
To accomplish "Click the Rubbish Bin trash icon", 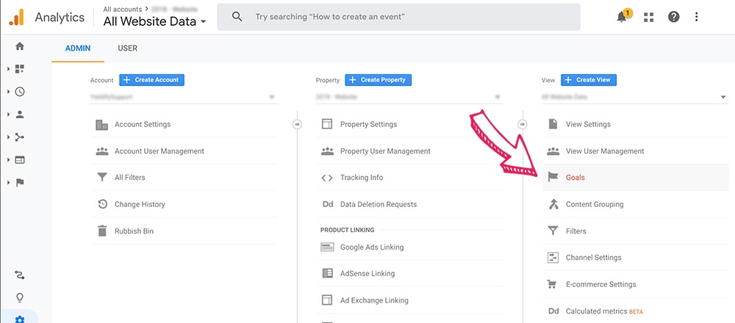I will pyautogui.click(x=101, y=231).
